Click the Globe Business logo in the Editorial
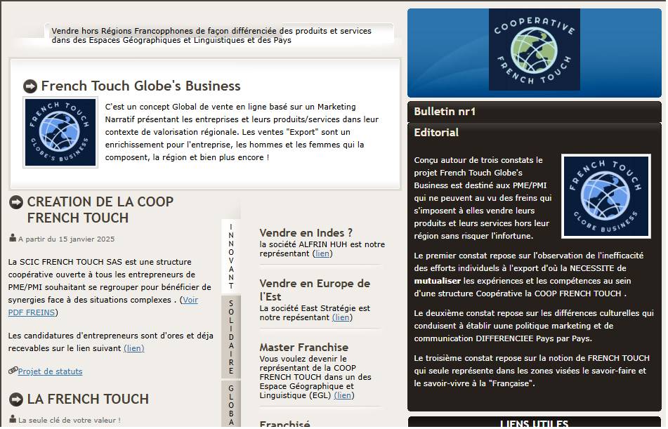668x429 pixels. 605,196
